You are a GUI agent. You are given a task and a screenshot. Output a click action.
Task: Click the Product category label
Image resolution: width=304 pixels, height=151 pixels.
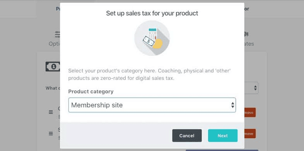91,91
